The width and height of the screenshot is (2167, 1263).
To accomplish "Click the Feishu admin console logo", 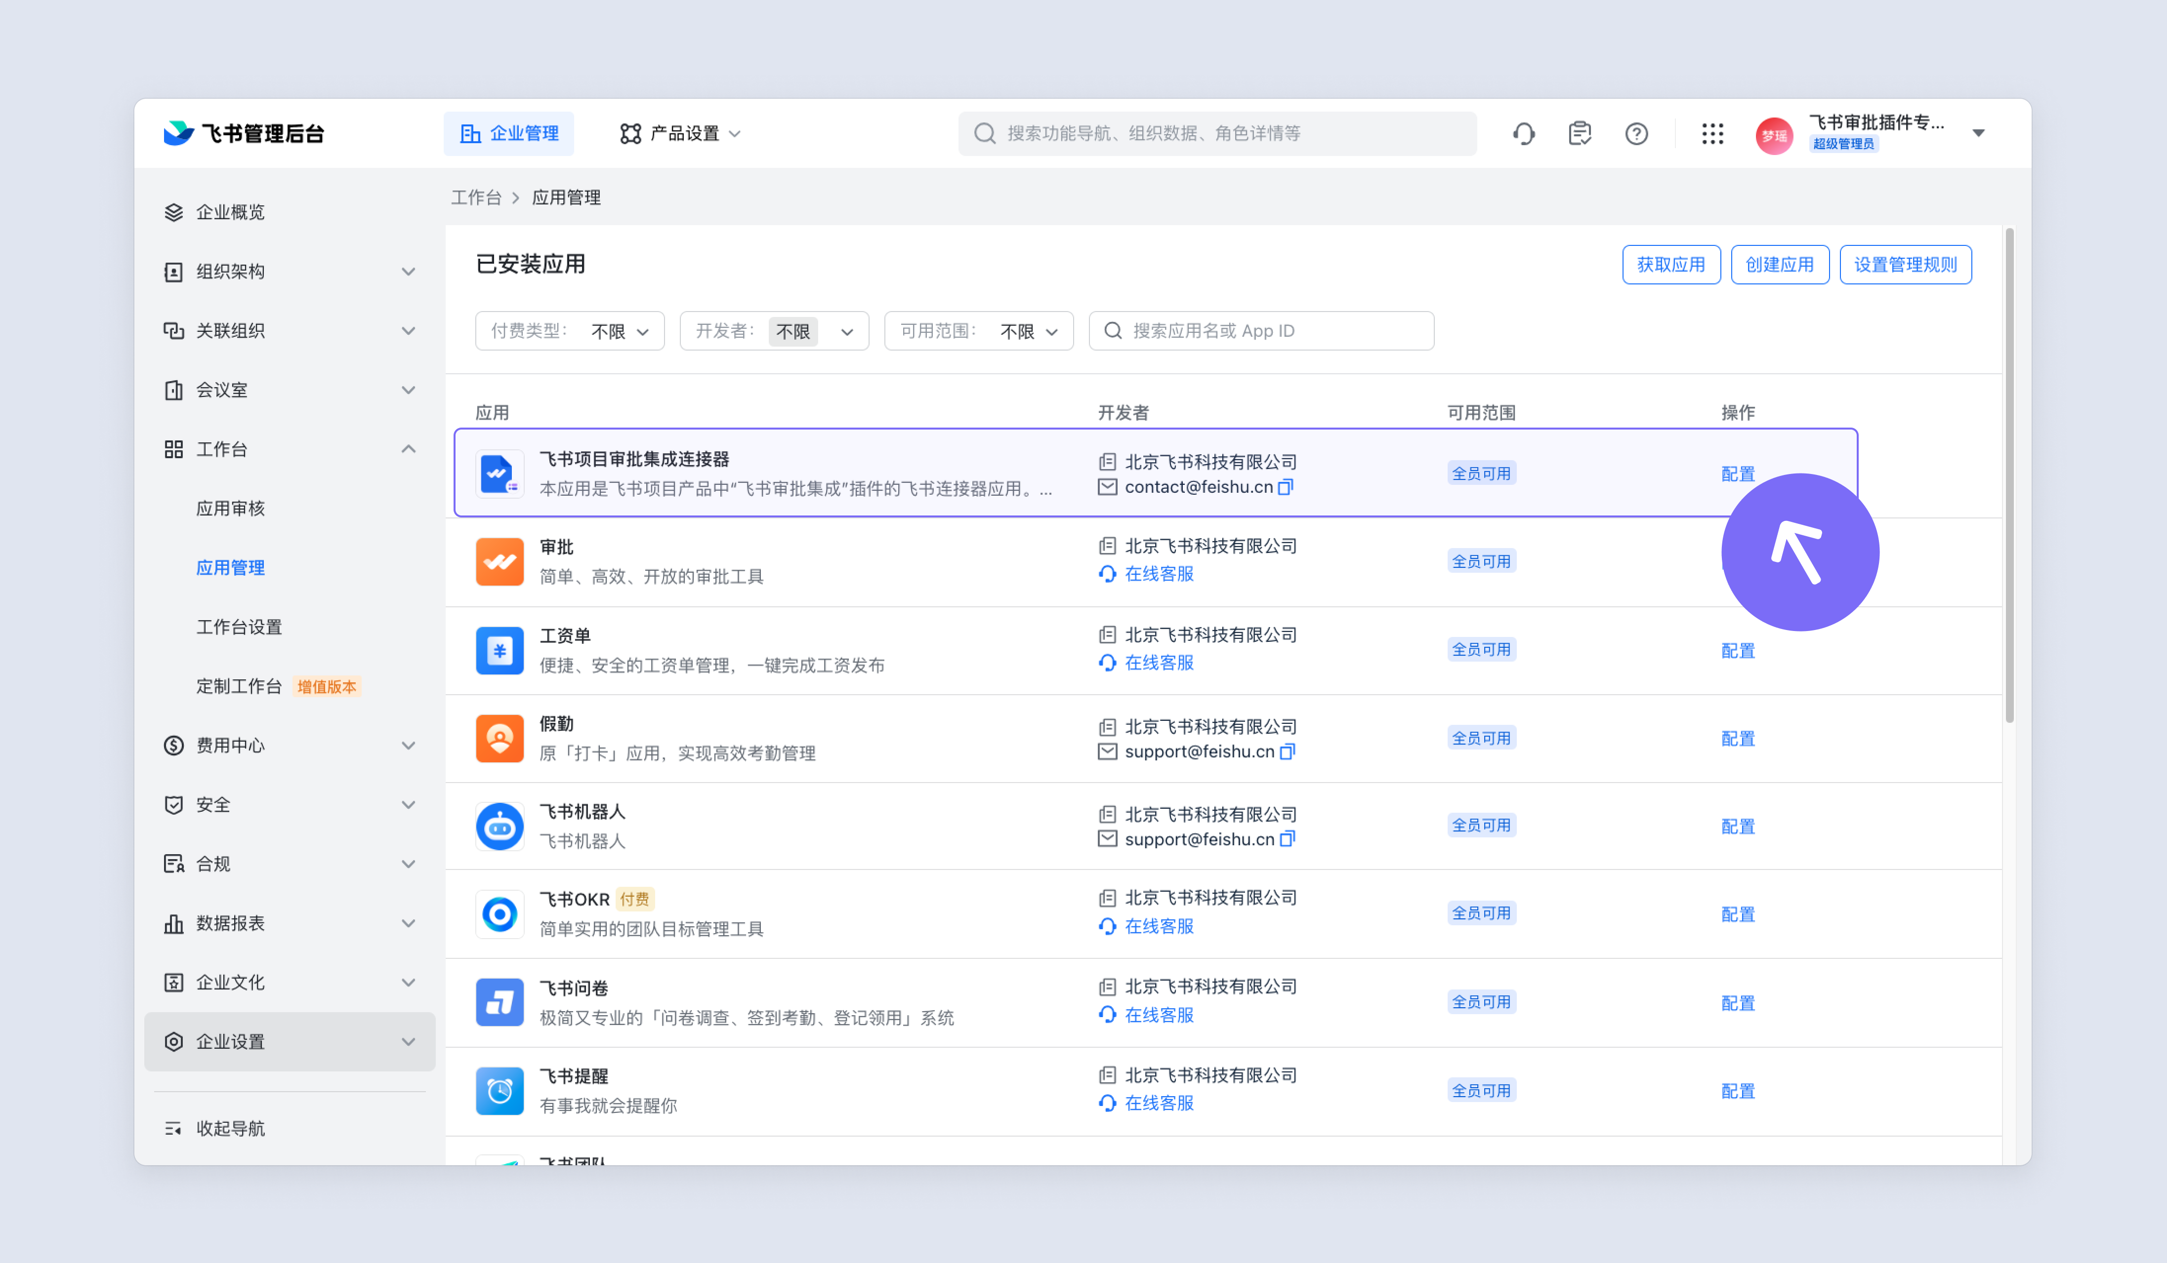I will 244,133.
